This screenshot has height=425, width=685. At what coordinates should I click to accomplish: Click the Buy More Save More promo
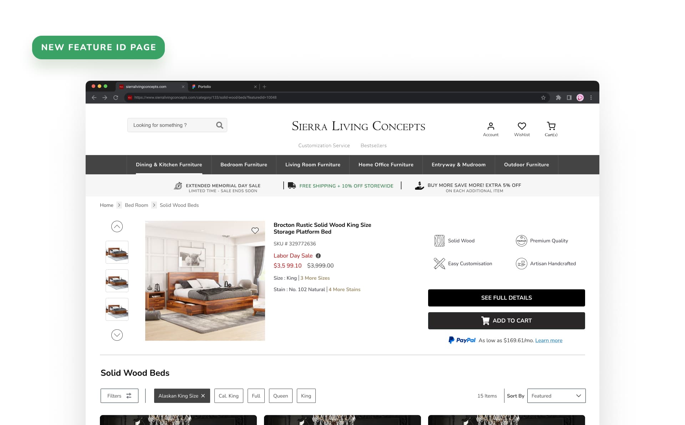[x=468, y=187]
